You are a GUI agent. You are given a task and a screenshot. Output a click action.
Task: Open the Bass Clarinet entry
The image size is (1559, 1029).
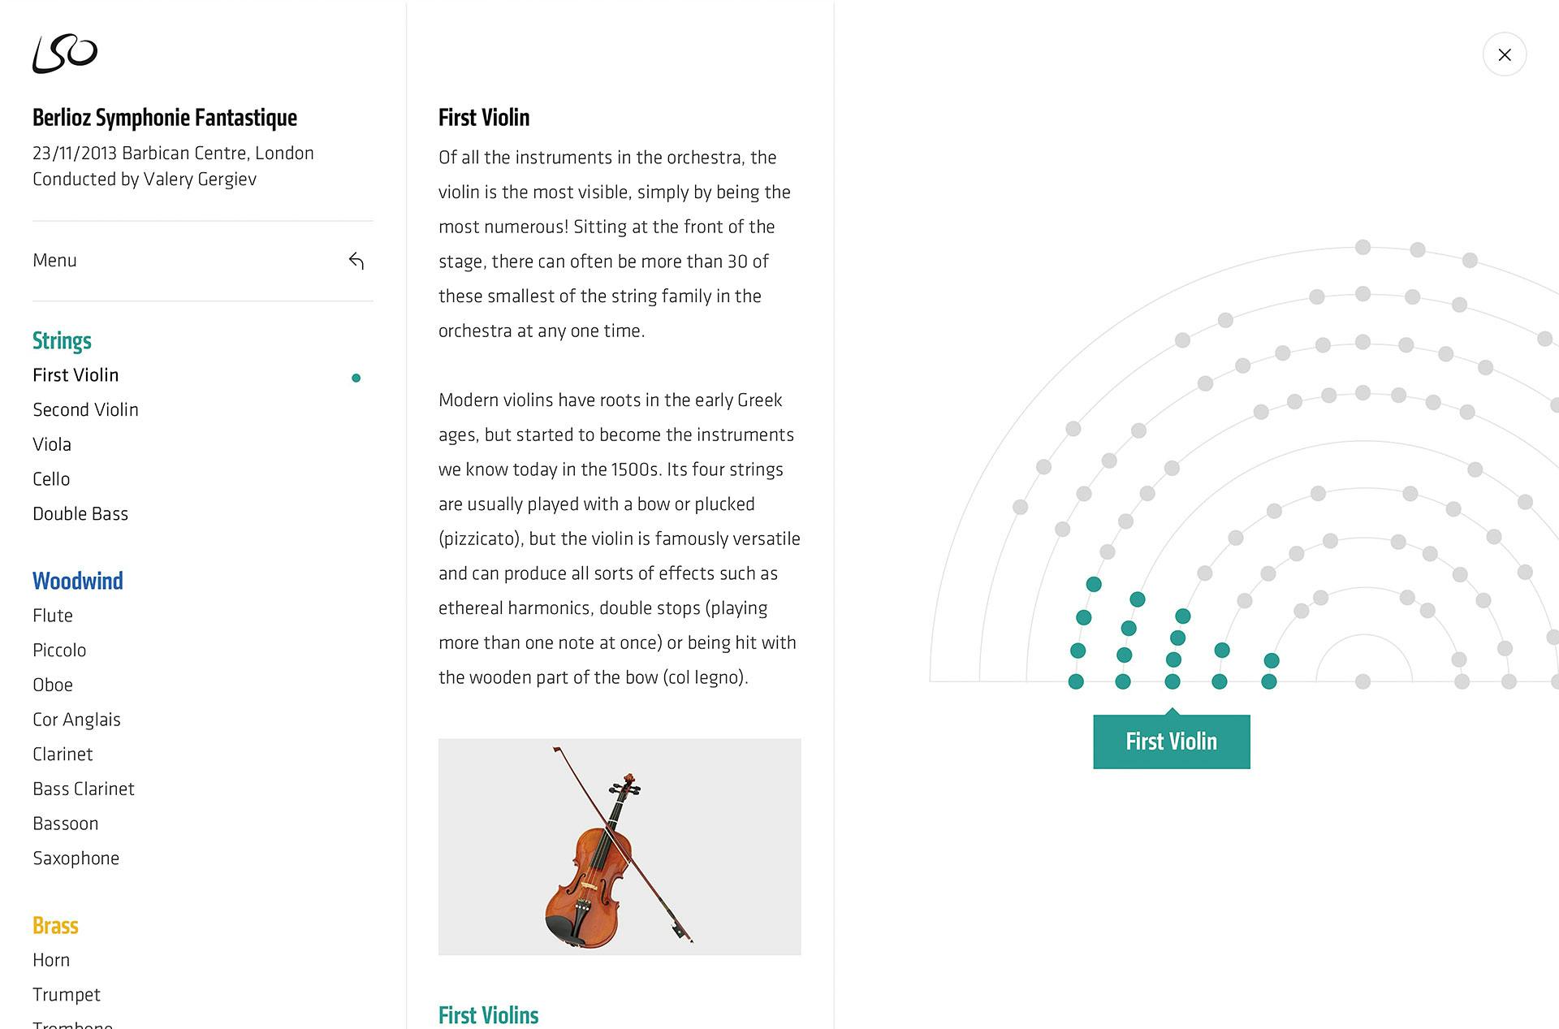(84, 789)
